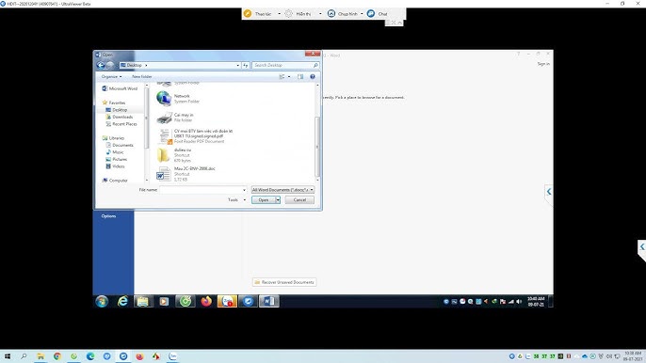
Task: Open Organize dropdown menu
Action: tap(111, 76)
